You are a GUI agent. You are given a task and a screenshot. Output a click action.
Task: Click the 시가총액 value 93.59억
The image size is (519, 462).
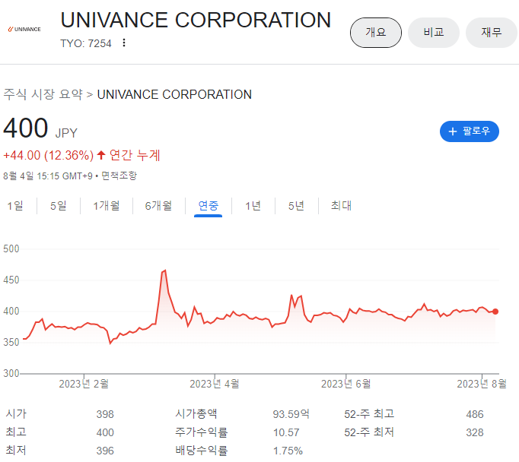[291, 414]
